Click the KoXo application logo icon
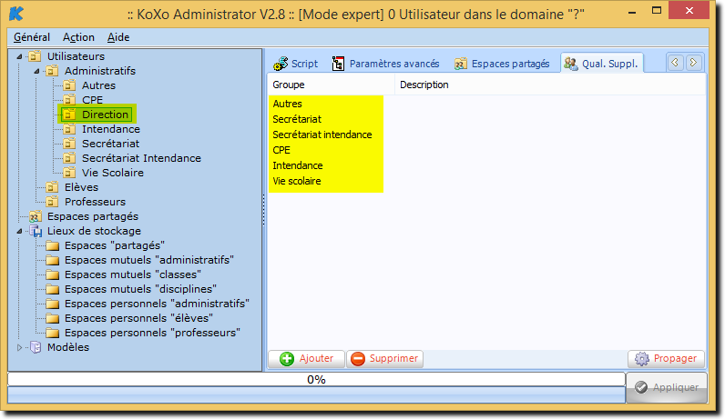 [15, 14]
